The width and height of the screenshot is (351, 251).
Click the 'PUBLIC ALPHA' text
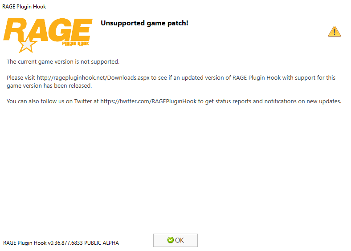102,243
